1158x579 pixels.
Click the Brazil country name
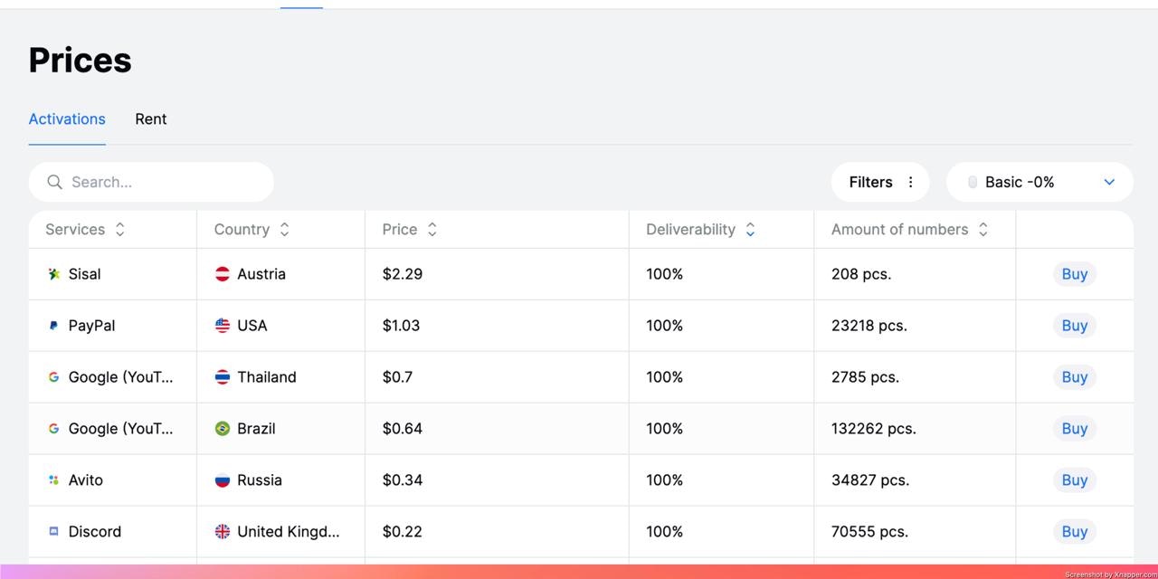pyautogui.click(x=256, y=429)
